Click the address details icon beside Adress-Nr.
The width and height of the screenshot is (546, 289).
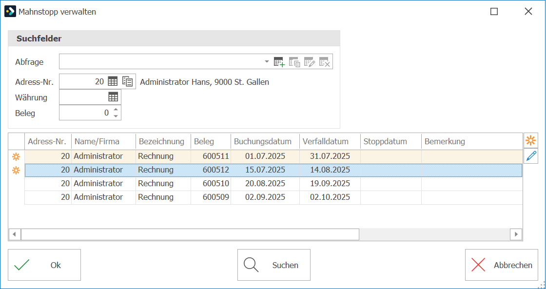[x=127, y=81]
